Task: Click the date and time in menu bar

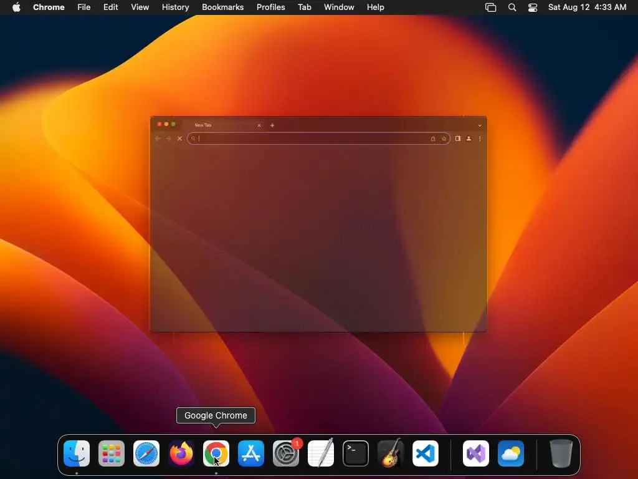Action: pyautogui.click(x=587, y=7)
